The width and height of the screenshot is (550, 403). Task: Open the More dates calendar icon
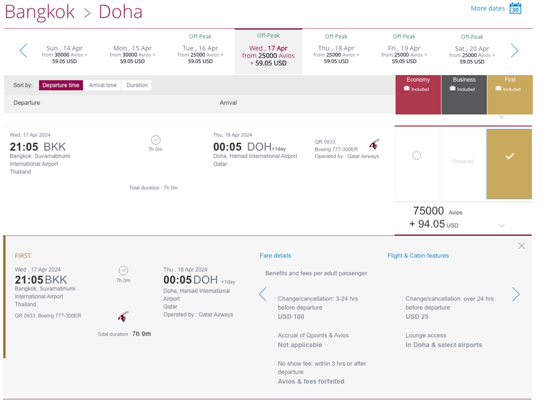pos(515,8)
